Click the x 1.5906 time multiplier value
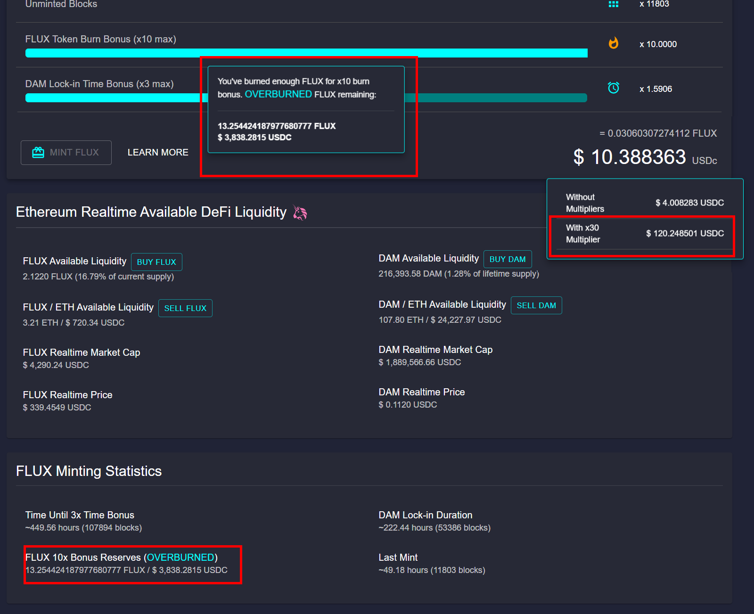754x614 pixels. click(x=656, y=89)
